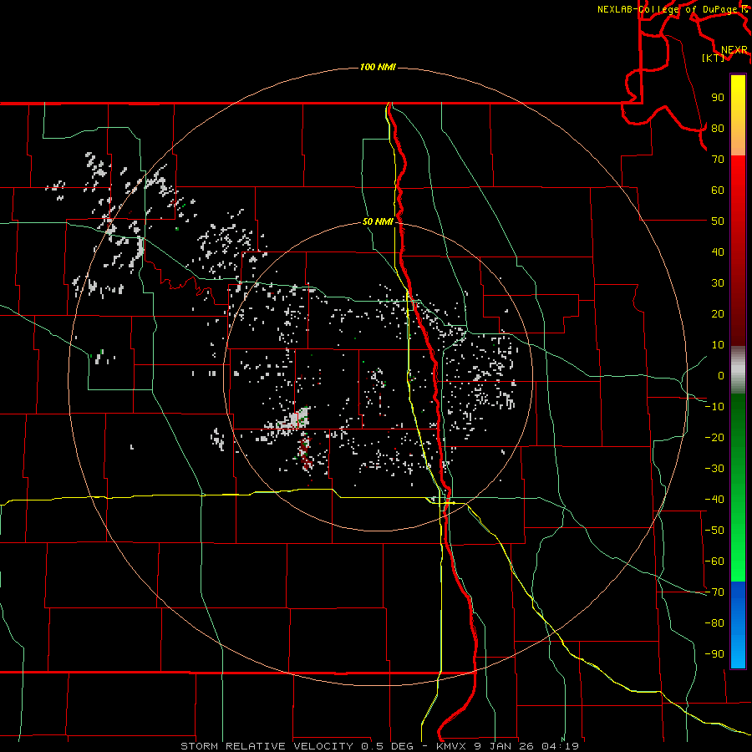Click the -90 tick label on scale

(x=714, y=654)
